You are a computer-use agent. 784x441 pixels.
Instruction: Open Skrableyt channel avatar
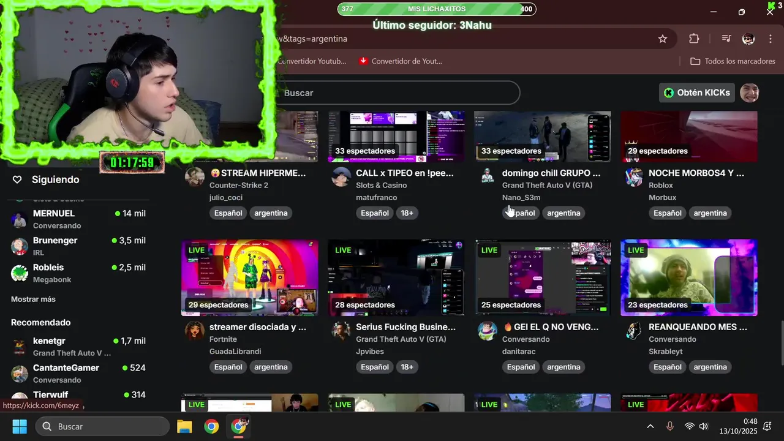point(634,331)
